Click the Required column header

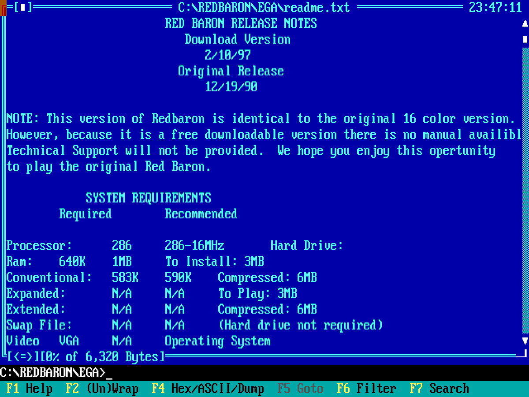coord(86,214)
